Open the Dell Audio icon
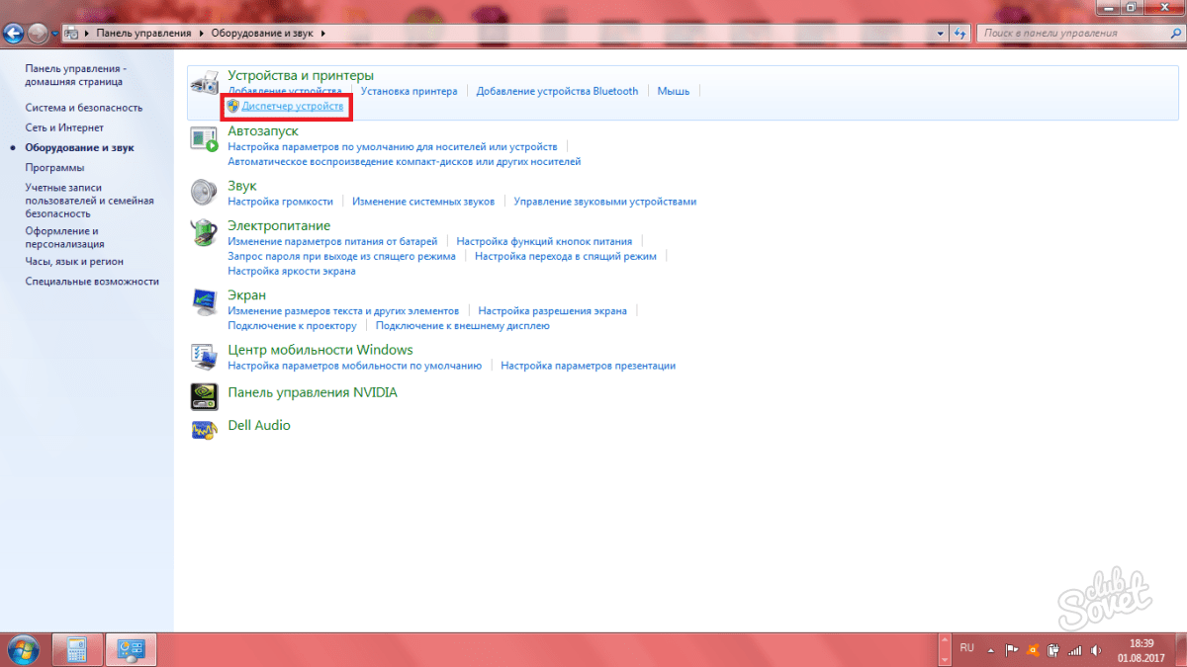Screen dimensions: 1187x667 204,428
